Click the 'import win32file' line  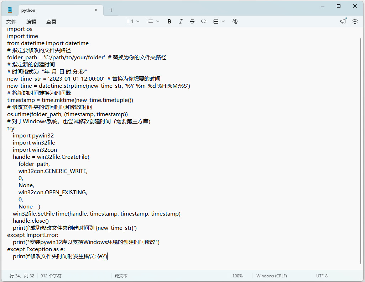(34, 143)
